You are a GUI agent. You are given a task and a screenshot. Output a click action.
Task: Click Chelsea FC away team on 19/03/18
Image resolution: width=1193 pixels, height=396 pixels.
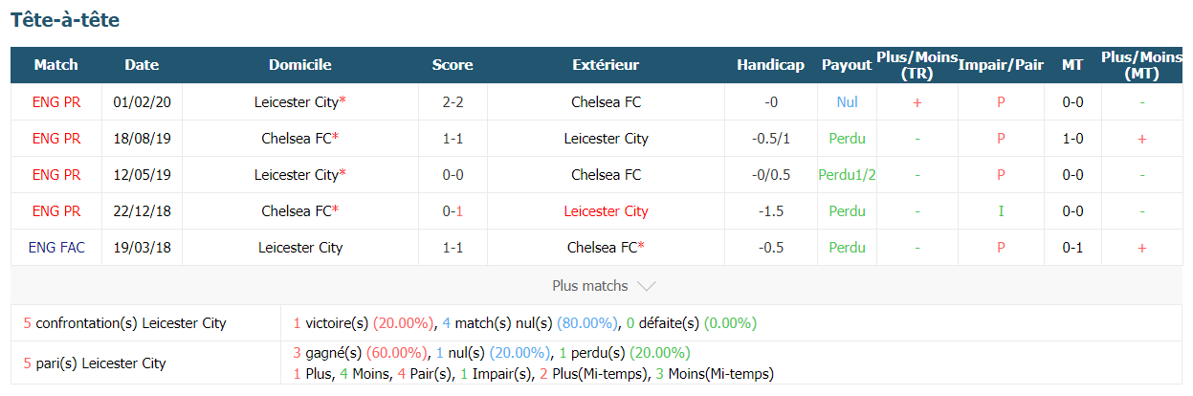click(x=606, y=248)
